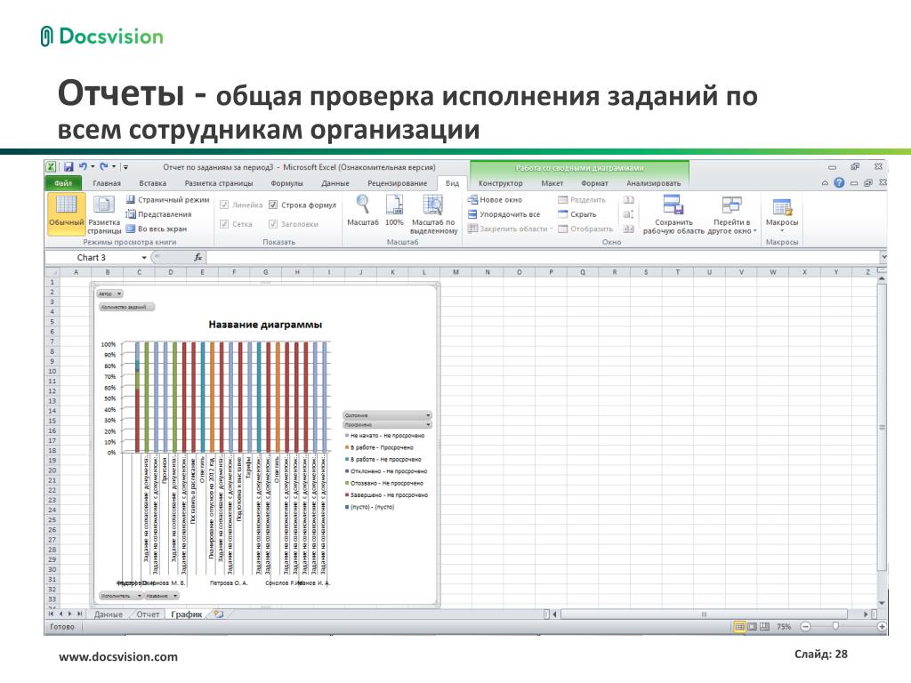The image size is (911, 683).
Task: Open Представления custom views
Action: click(x=158, y=214)
